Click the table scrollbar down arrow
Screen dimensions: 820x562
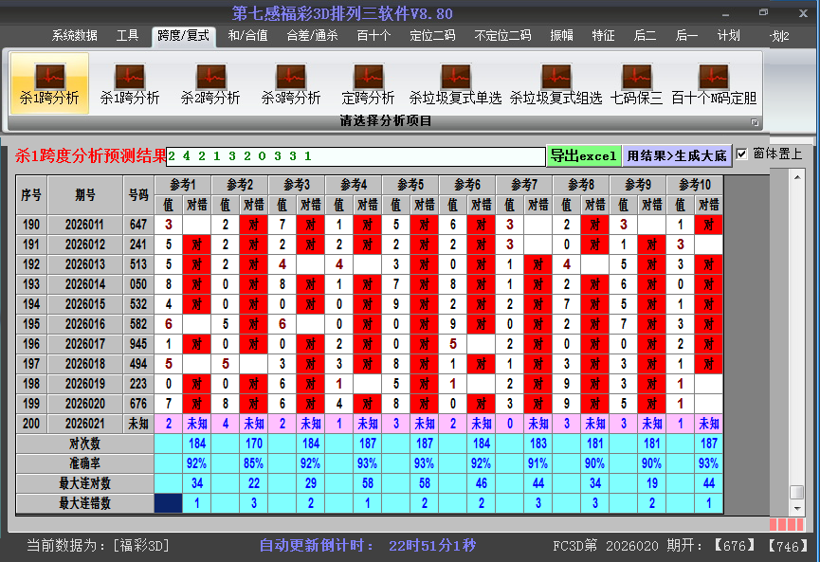point(797,508)
